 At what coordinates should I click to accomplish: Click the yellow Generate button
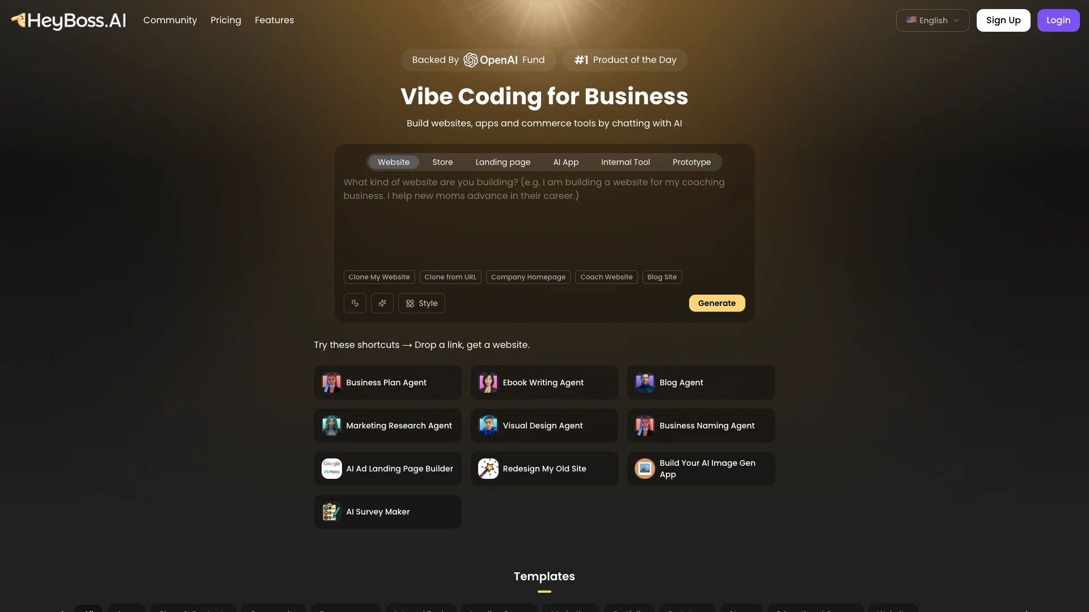(717, 303)
